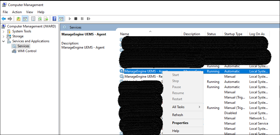The height and width of the screenshot is (135, 280).
Task: Choose Pause in the context menu
Action: tap(177, 87)
